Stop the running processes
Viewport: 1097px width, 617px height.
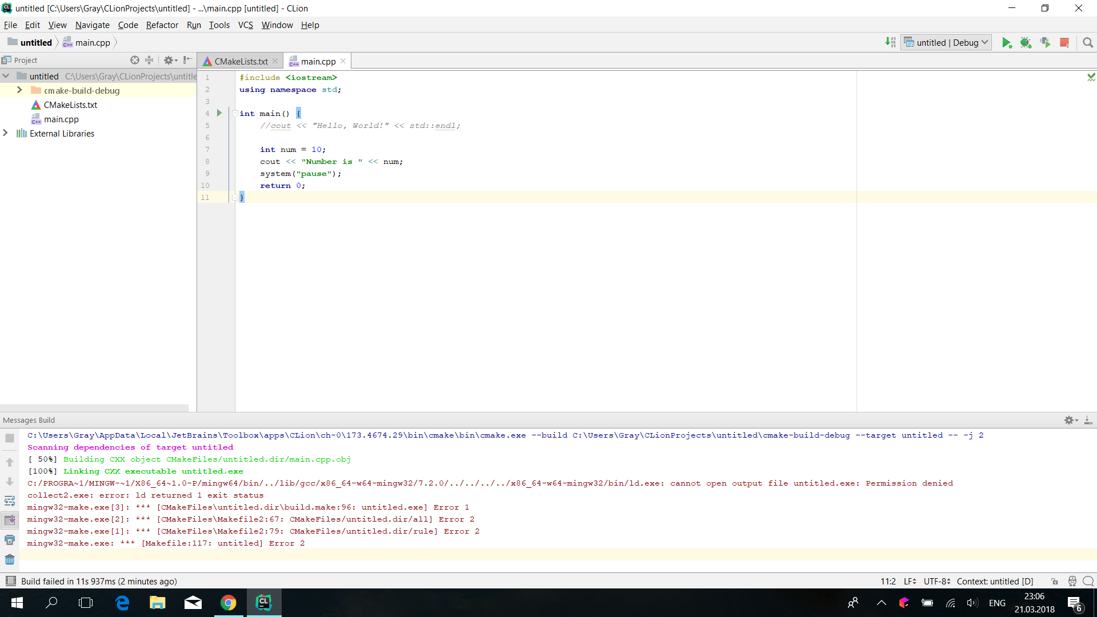(x=1064, y=42)
